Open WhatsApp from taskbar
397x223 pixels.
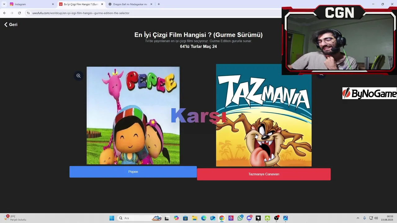(240, 218)
